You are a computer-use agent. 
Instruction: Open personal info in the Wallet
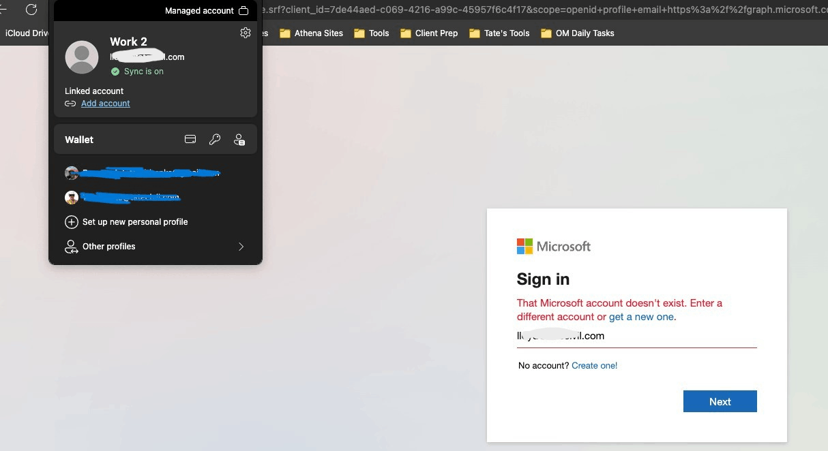(239, 139)
